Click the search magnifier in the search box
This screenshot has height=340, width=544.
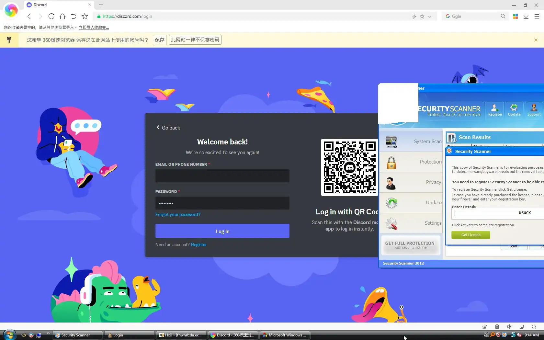[503, 16]
